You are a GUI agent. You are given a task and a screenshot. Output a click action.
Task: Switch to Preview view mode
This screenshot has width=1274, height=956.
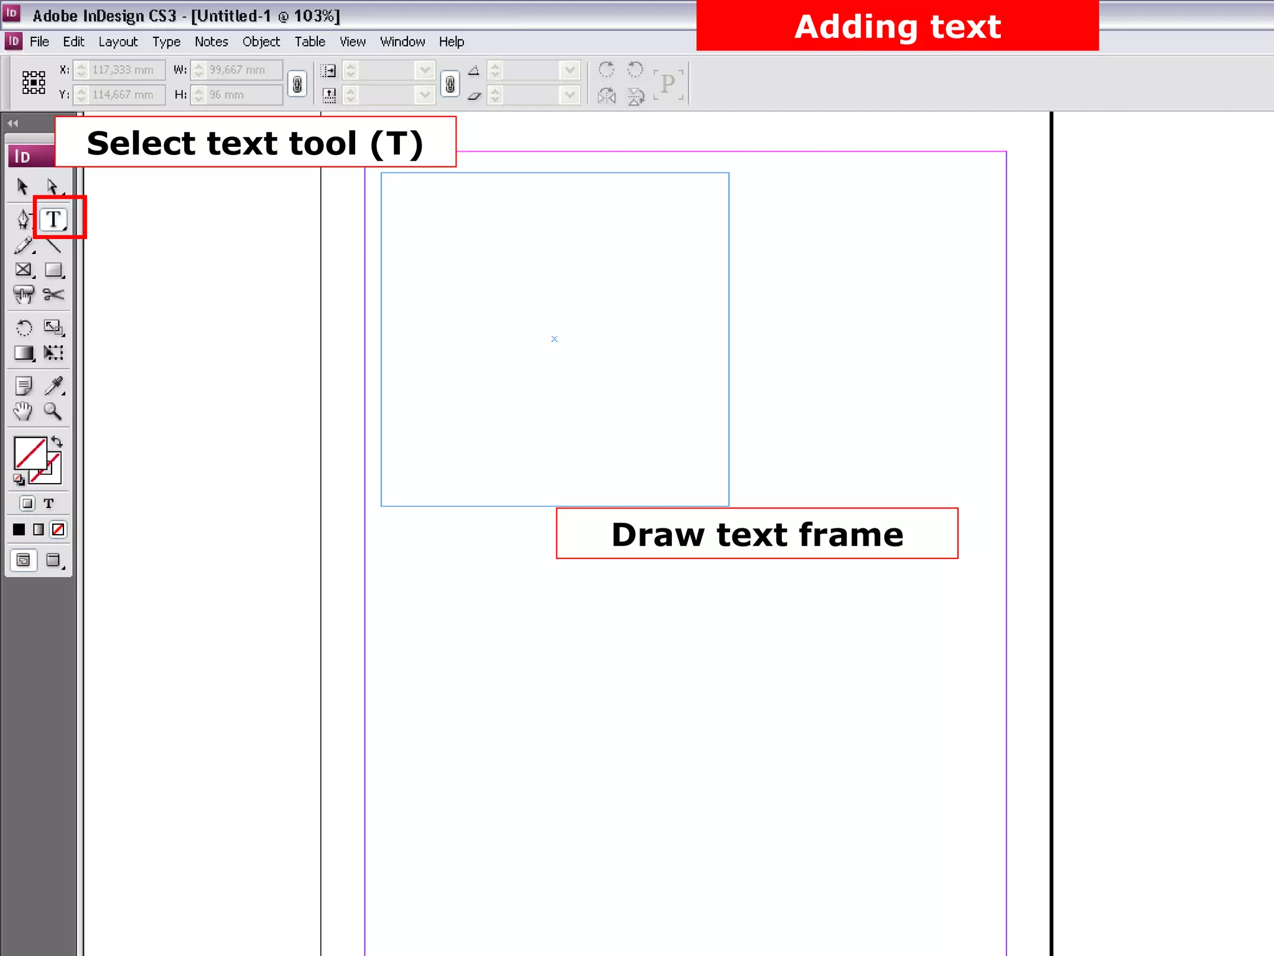pyautogui.click(x=54, y=560)
